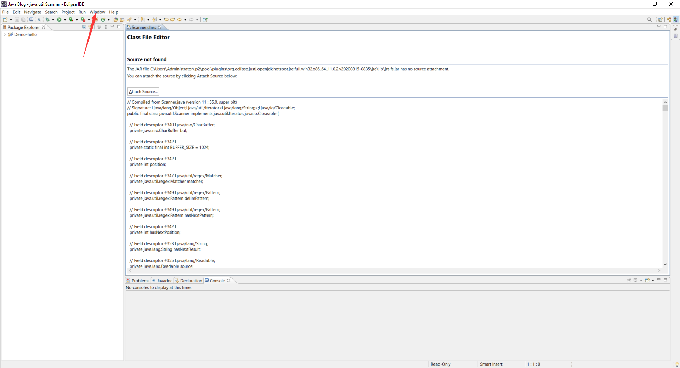The height and width of the screenshot is (368, 680).
Task: Go to Next Edit Location
Action: (x=172, y=19)
